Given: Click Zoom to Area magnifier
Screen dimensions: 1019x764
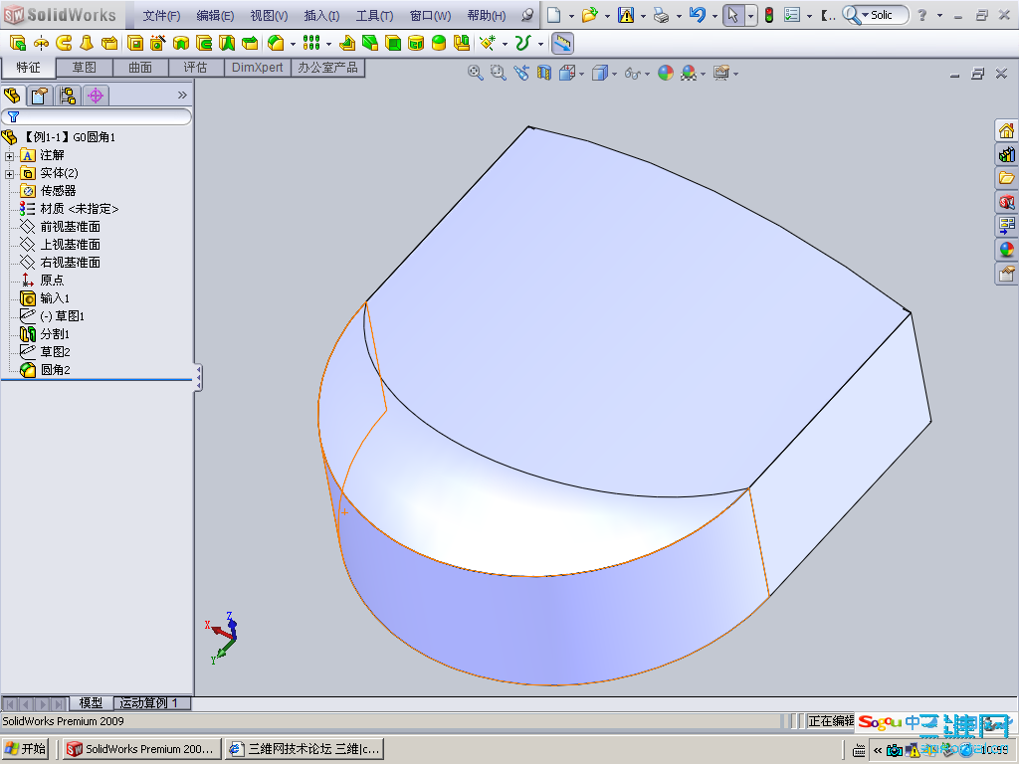Looking at the screenshot, I should click(x=499, y=74).
